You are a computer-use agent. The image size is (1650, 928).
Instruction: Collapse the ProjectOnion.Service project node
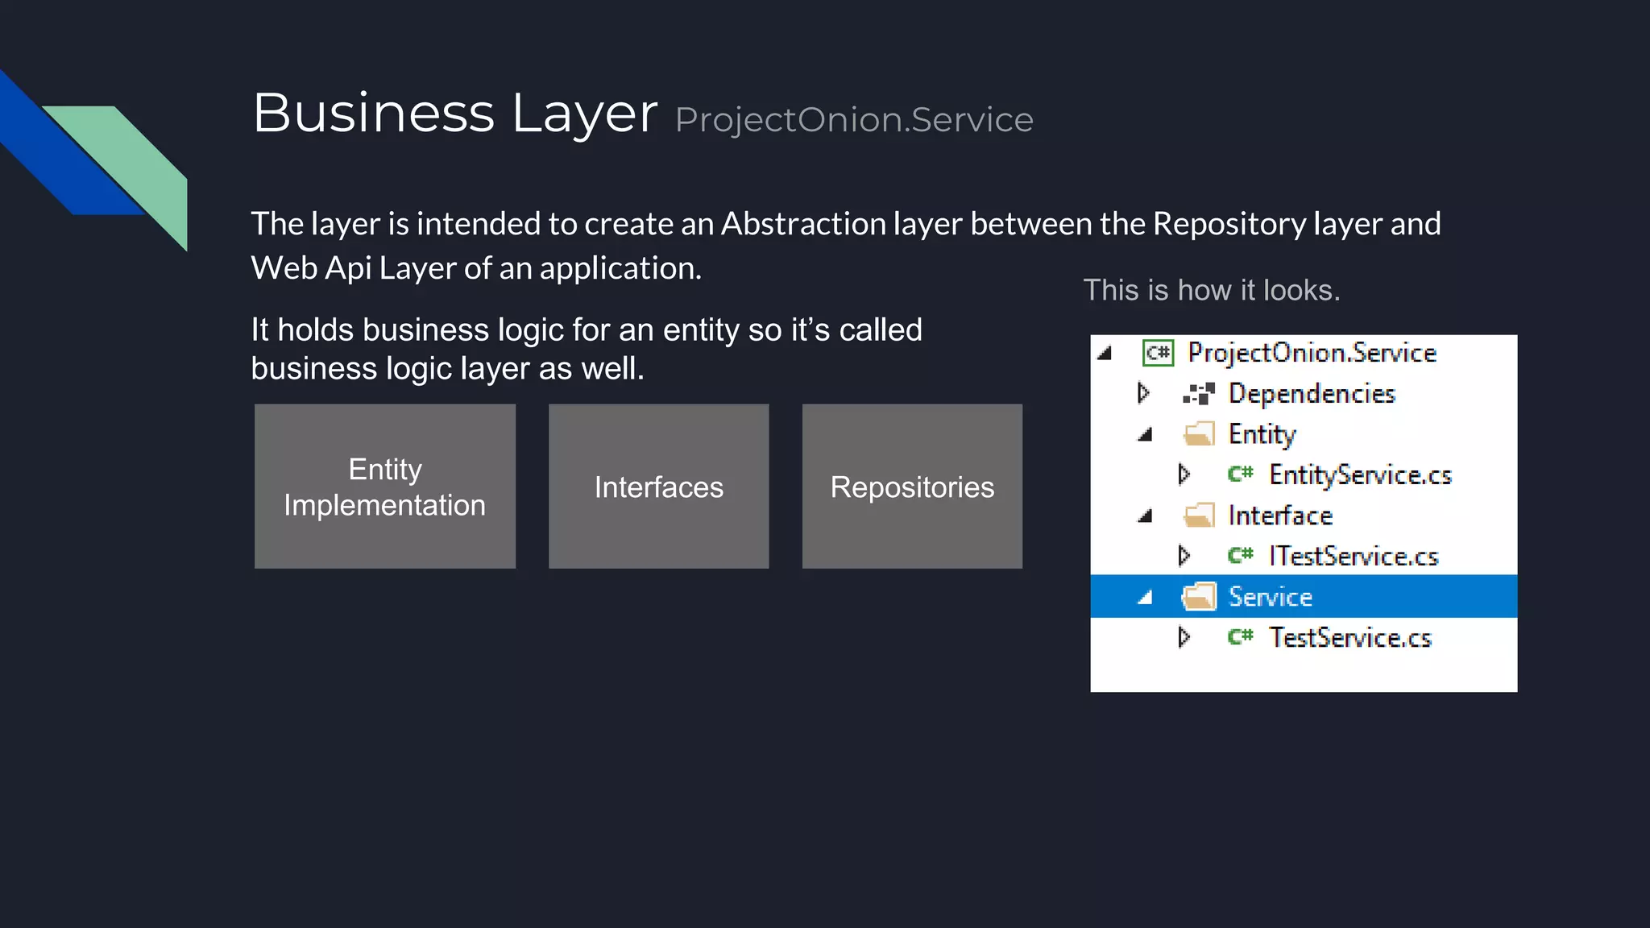tap(1105, 354)
